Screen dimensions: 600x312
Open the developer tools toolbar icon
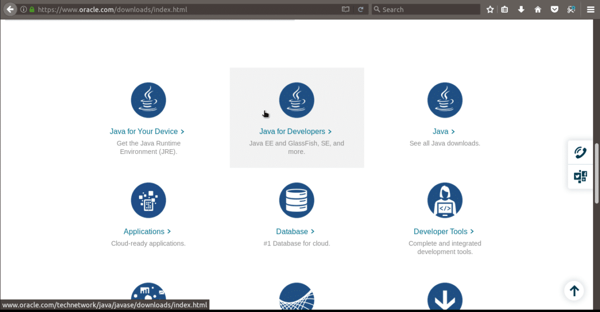coord(571,9)
